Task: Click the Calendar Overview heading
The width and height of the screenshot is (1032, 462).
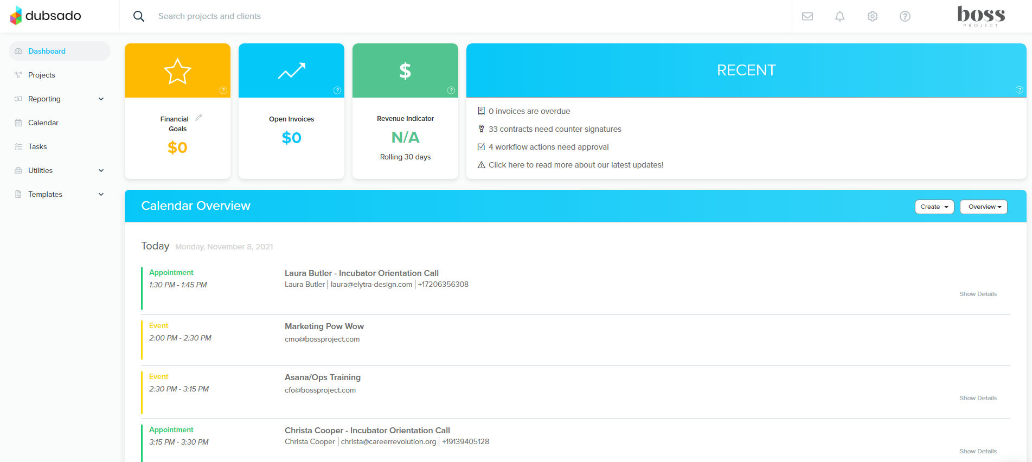Action: [x=196, y=206]
